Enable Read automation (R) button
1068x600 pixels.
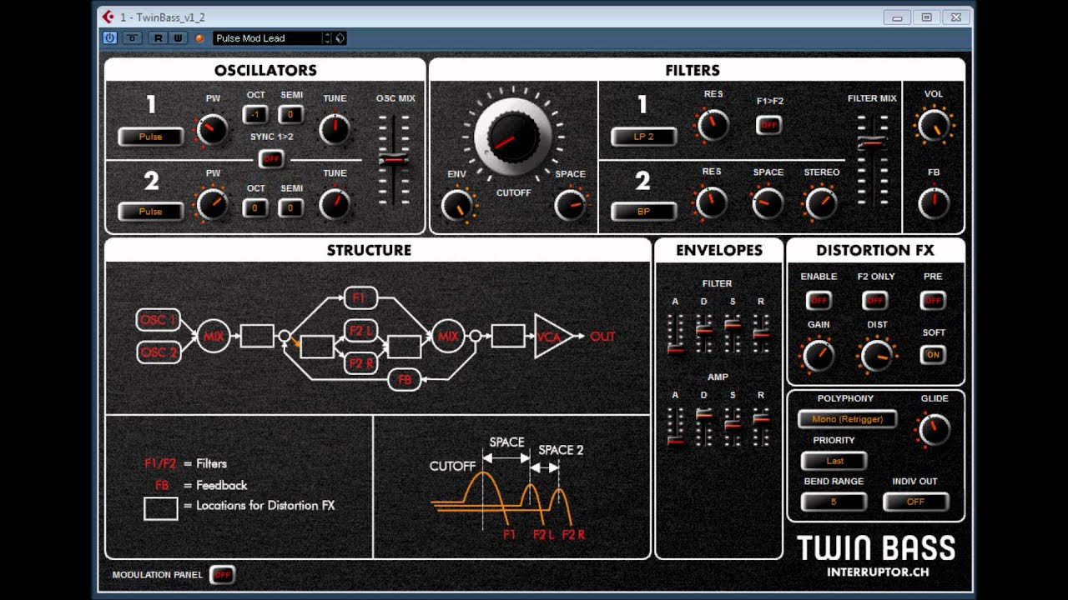click(x=159, y=38)
